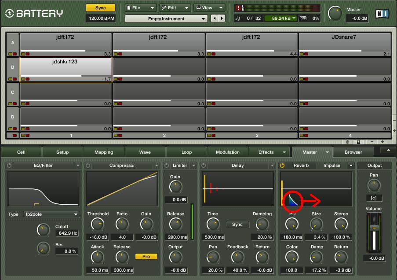The width and height of the screenshot is (397, 280).
Task: Click the Native Instruments NI logo
Action: click(x=382, y=14)
